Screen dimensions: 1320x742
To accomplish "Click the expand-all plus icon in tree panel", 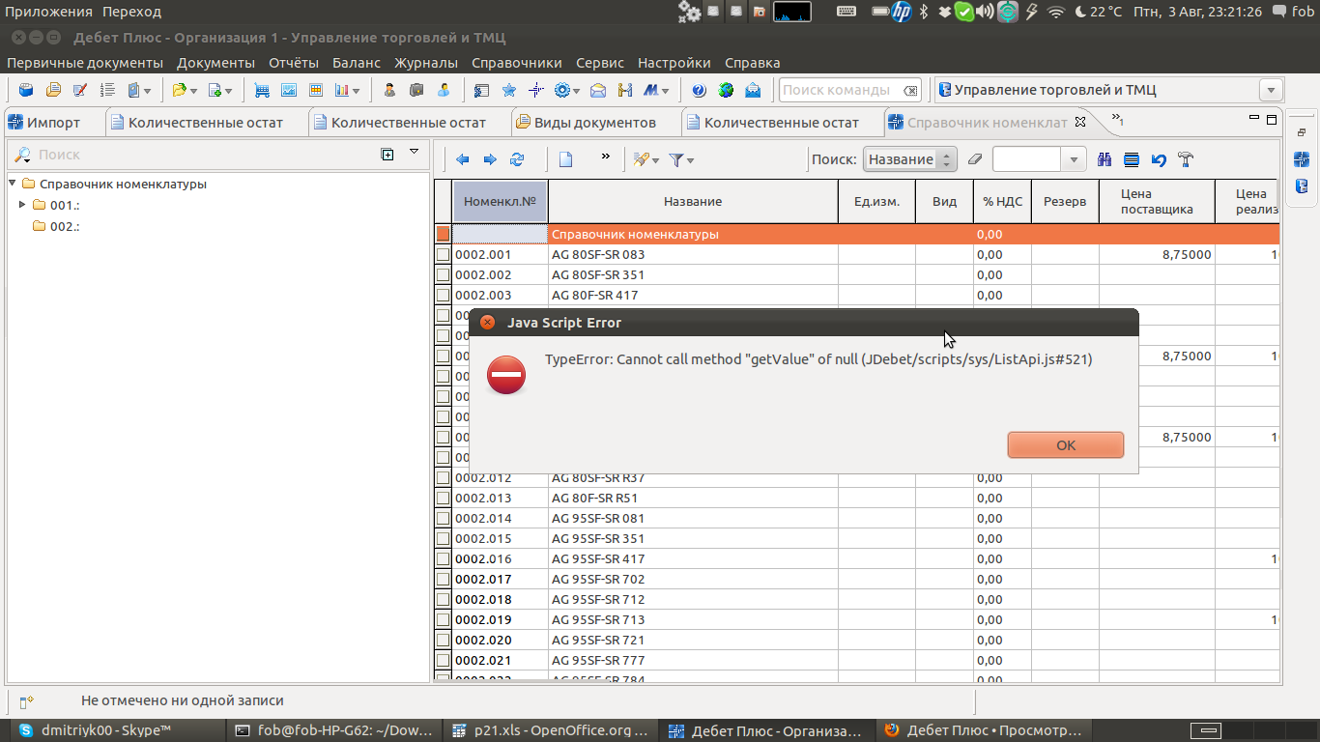I will pos(387,154).
